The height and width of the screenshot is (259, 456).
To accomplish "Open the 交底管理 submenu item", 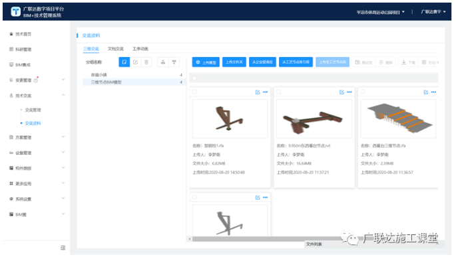I will [x=33, y=110].
